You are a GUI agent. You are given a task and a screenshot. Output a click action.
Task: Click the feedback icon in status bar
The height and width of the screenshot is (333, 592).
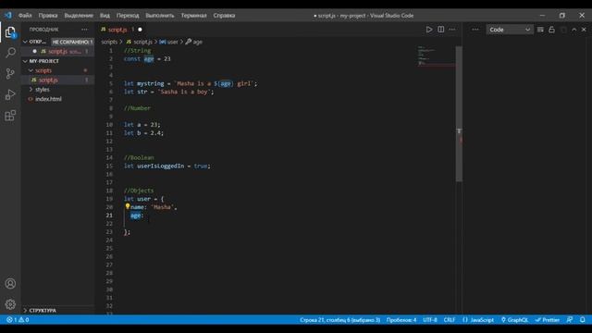(x=570, y=320)
